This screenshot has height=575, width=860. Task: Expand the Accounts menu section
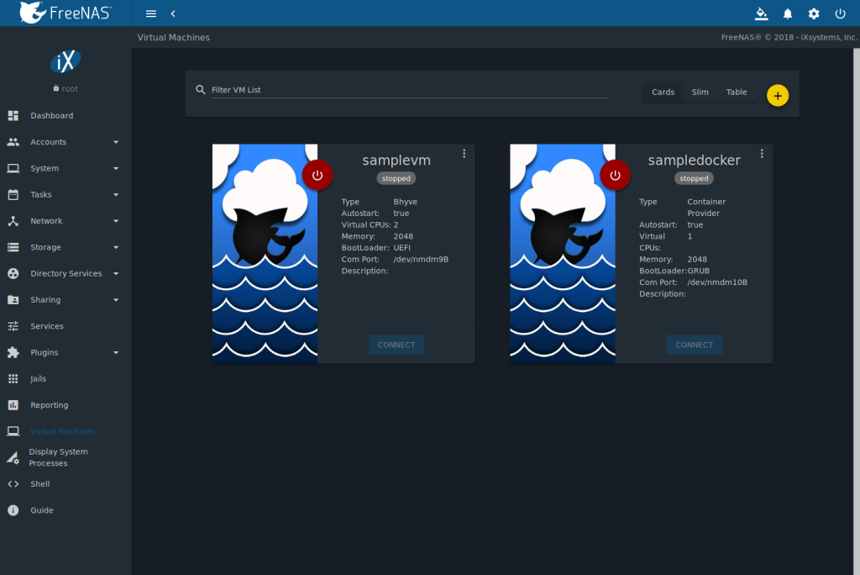click(x=64, y=142)
